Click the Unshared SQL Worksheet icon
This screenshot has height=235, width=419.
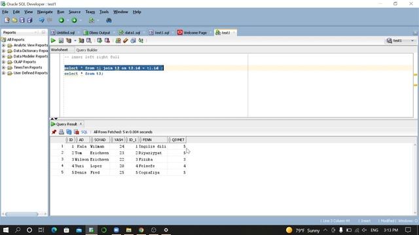[x=118, y=40]
